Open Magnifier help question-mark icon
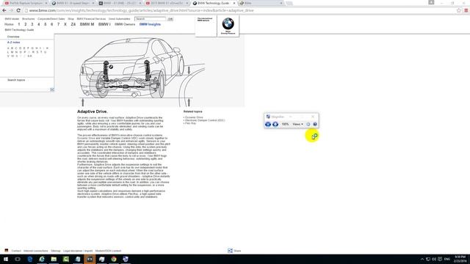The width and height of the screenshot is (470, 264). pos(315,124)
